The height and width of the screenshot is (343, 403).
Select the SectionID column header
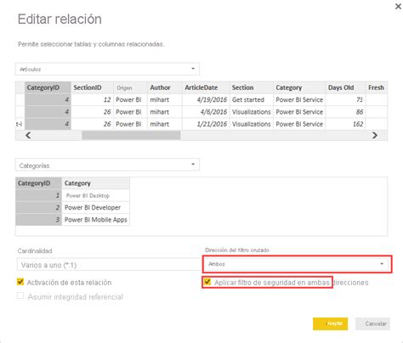(x=92, y=87)
